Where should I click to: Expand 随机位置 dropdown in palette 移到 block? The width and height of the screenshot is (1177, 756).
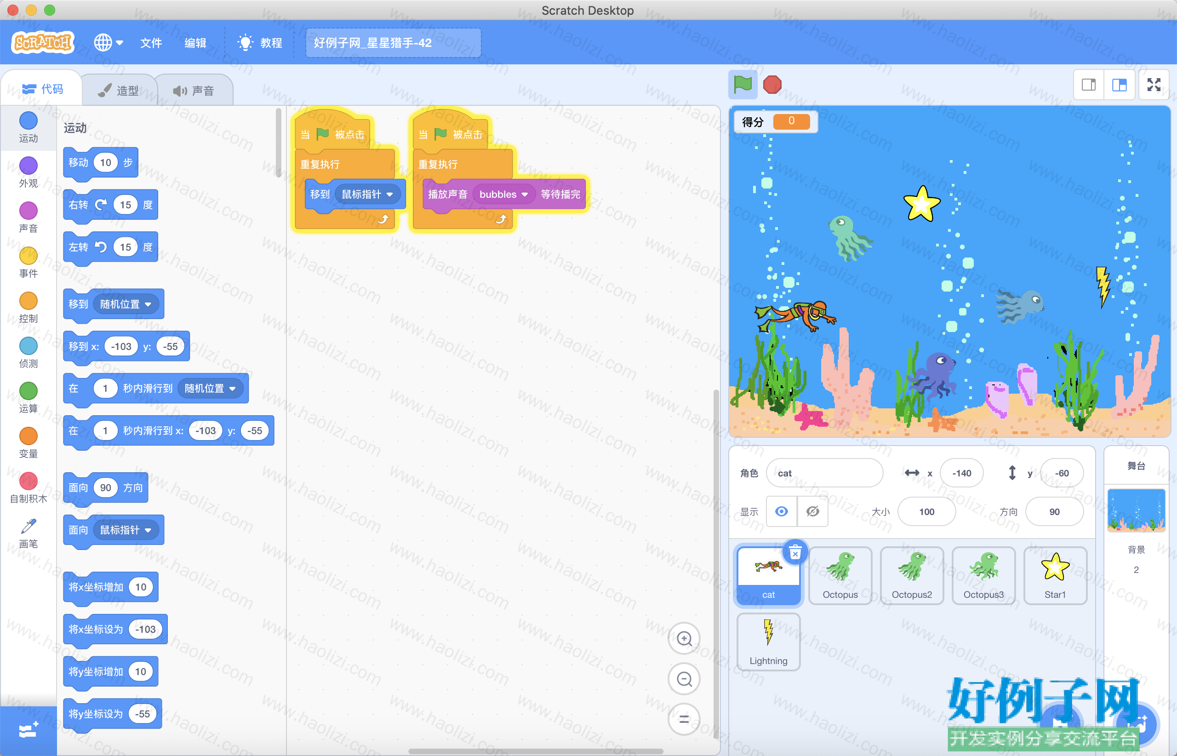pos(126,304)
